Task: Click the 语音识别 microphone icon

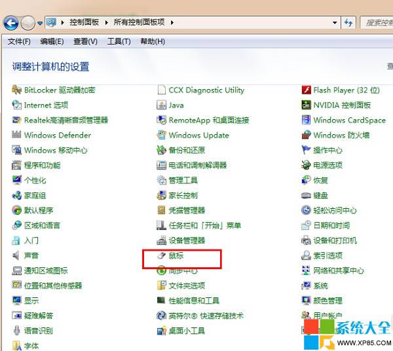Action: click(x=16, y=331)
